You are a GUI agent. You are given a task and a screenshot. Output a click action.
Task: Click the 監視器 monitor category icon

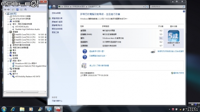click(x=11, y=55)
